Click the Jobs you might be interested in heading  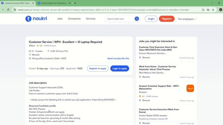coord(157,41)
